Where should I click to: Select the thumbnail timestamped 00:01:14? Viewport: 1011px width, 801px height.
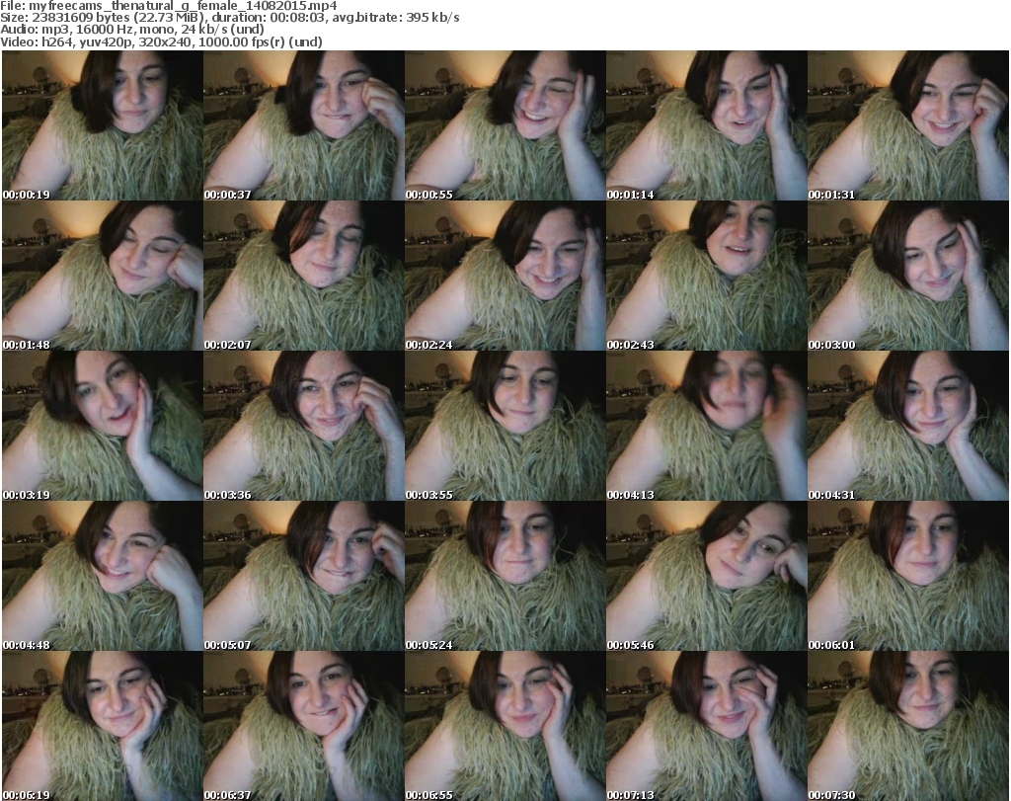(707, 125)
